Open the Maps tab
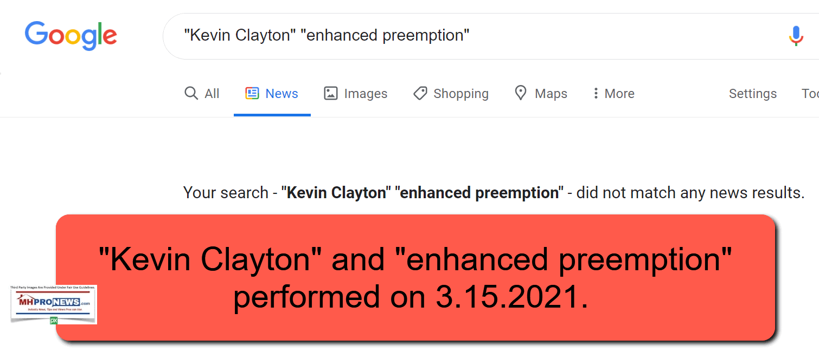Screen dimensions: 819x352 [551, 94]
